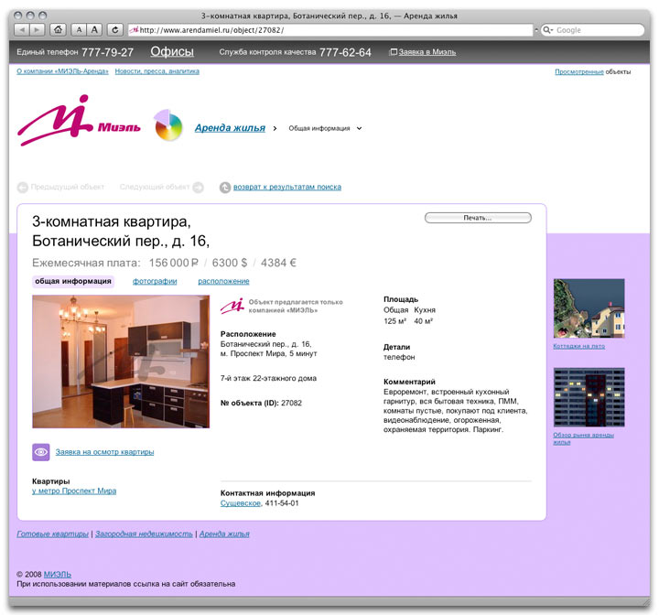Viewport: 659px width, 615px height.
Task: Click the return-to-search-results arrow icon
Action: [225, 187]
